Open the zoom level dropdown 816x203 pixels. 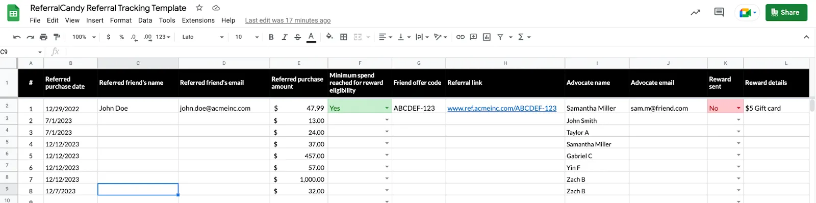point(84,37)
